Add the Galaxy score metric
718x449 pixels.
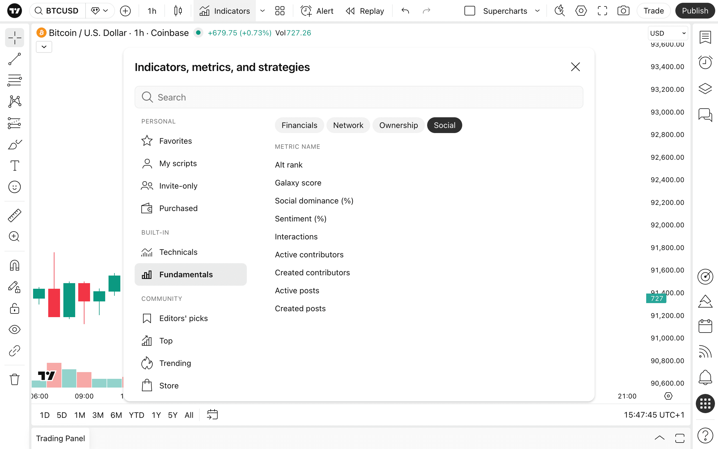tap(298, 183)
